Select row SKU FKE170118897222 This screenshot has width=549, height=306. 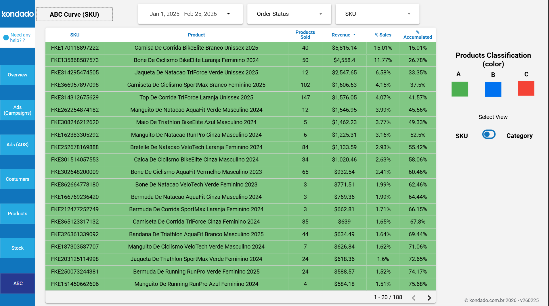(75, 48)
